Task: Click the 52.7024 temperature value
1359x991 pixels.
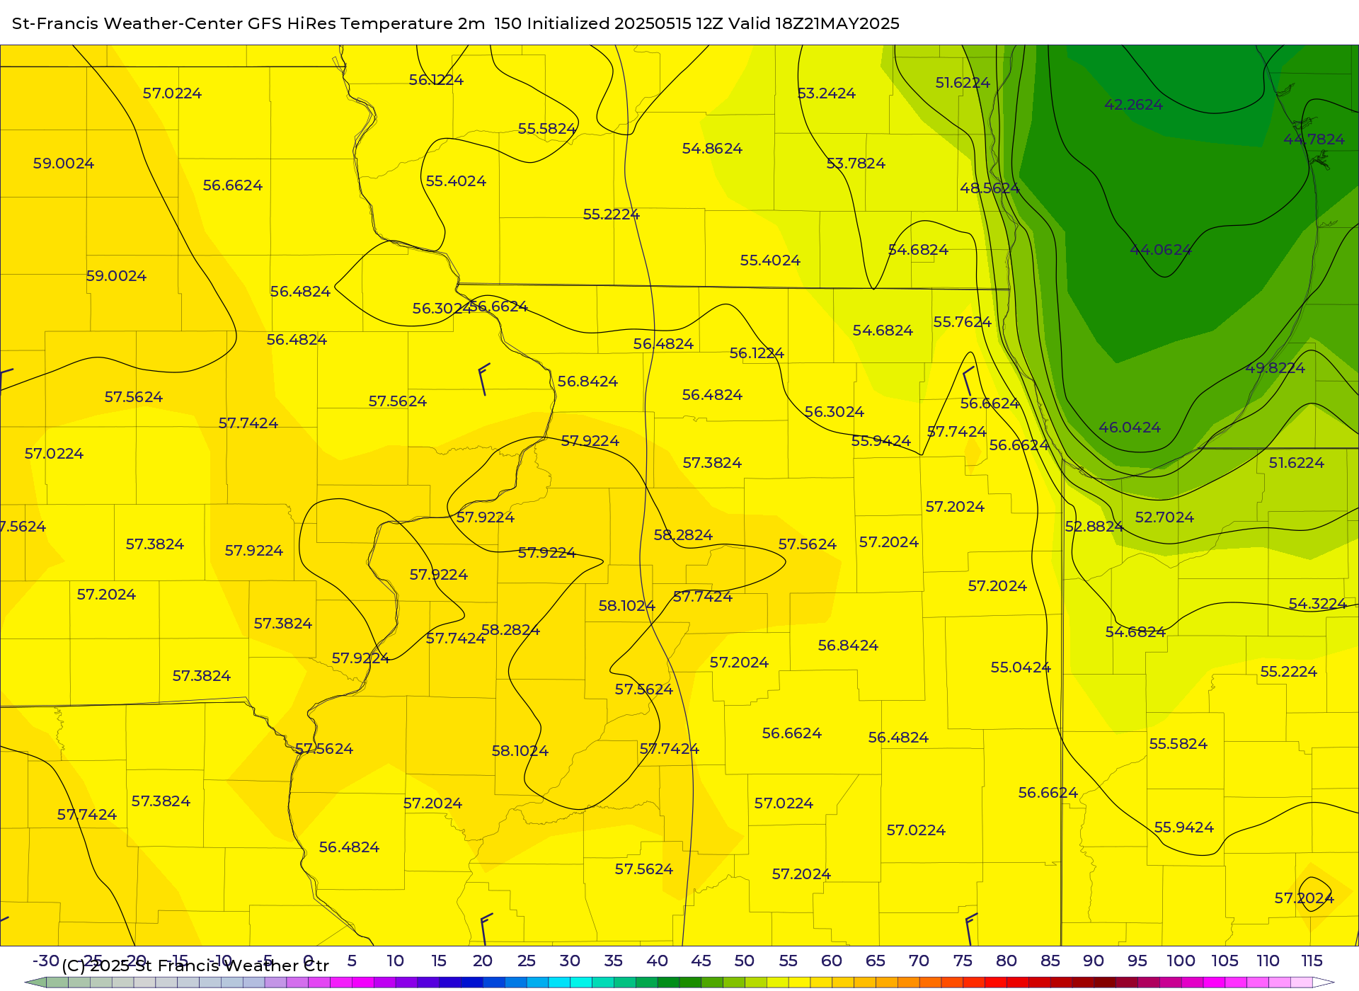Action: point(1164,517)
